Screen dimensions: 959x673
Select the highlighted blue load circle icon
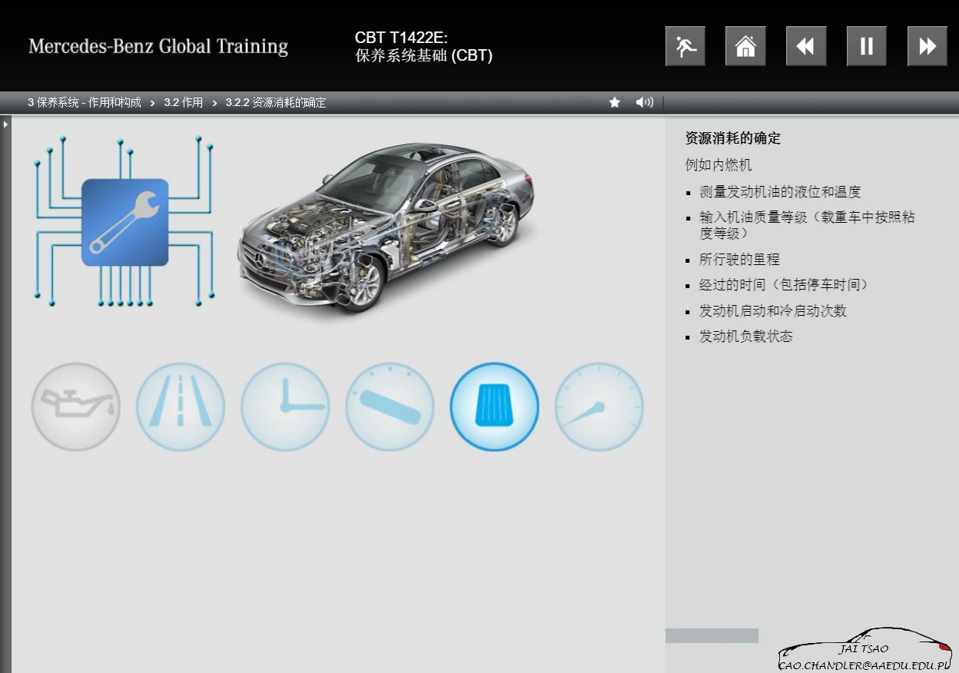click(x=494, y=406)
